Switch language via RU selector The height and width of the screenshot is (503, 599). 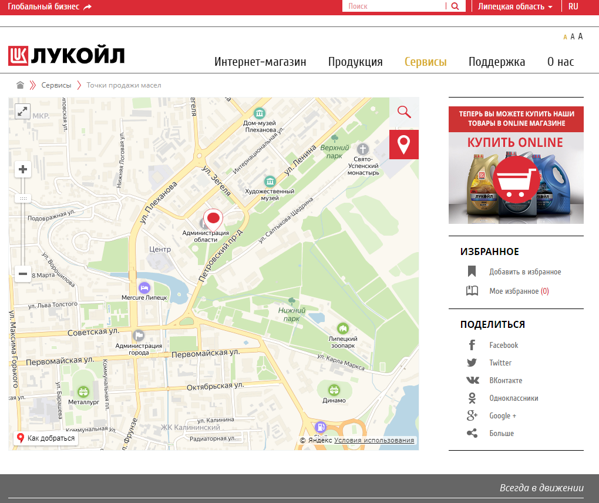573,6
